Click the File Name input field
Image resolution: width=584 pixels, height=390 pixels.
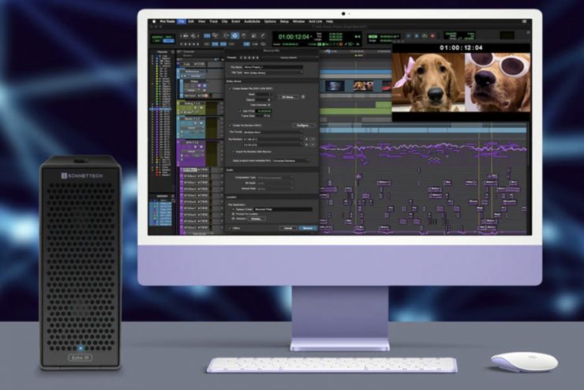coord(272,67)
